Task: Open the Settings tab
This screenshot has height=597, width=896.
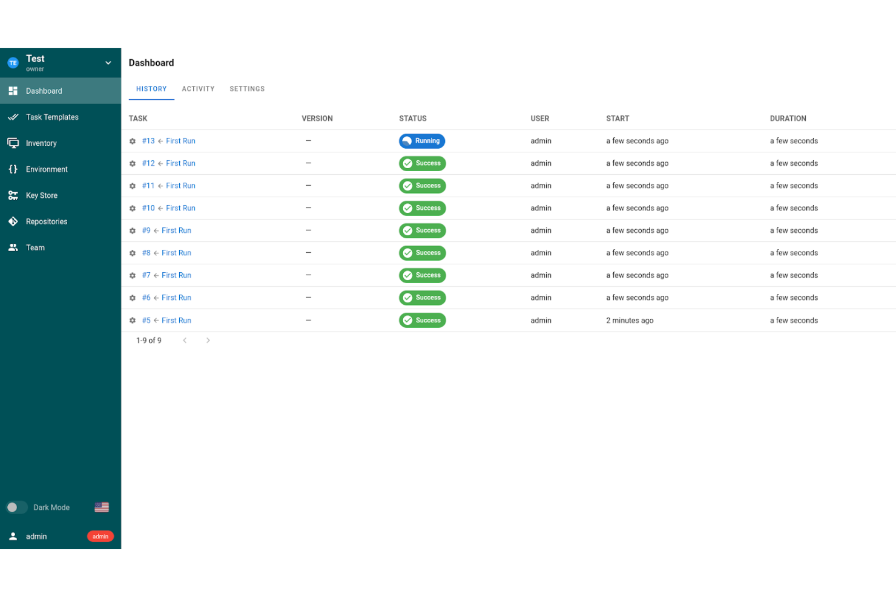Action: pos(247,89)
